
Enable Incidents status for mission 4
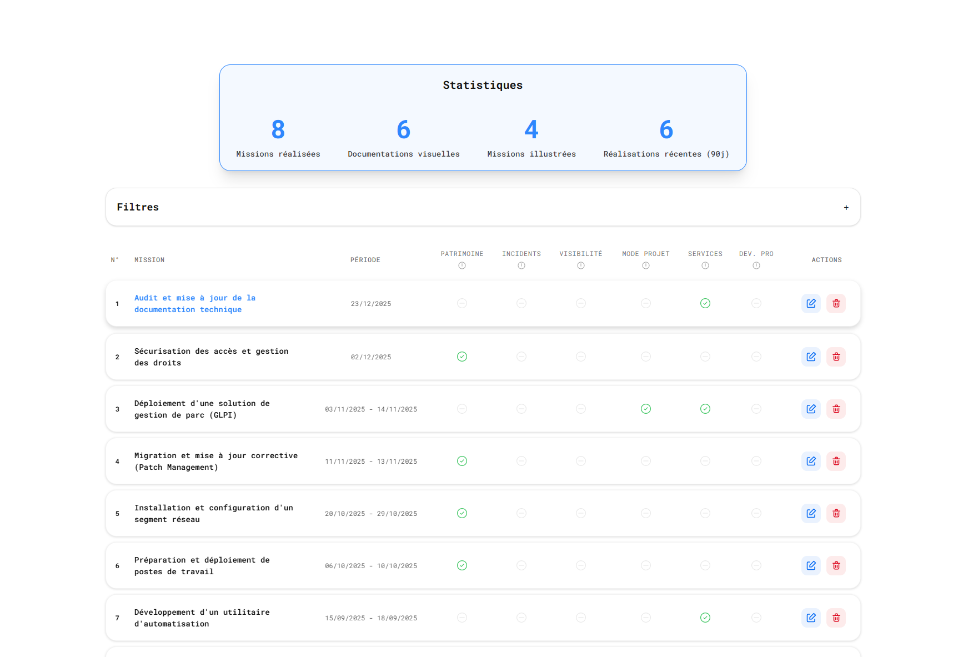coord(521,461)
